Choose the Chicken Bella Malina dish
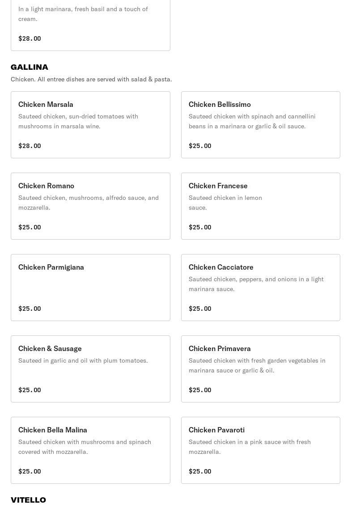The image size is (351, 508). (x=53, y=430)
